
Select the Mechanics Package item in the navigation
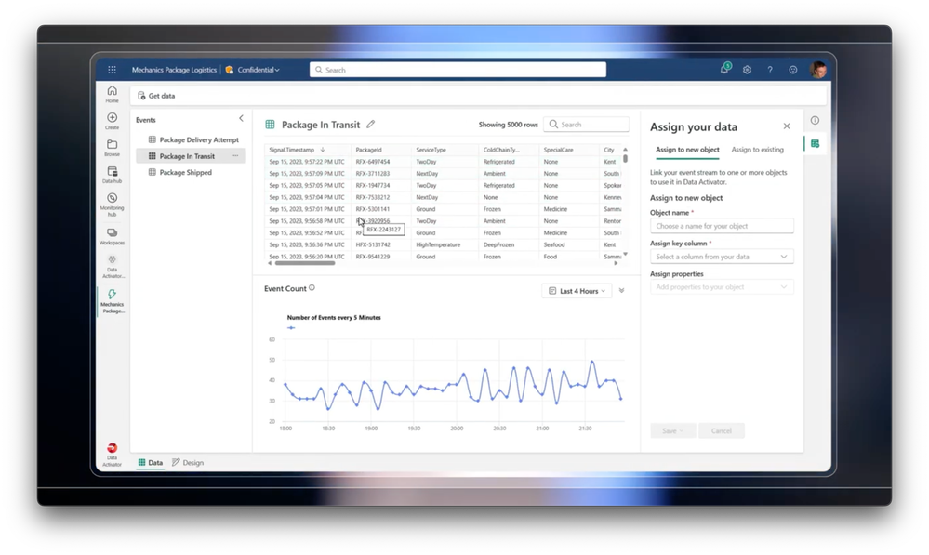tap(112, 301)
